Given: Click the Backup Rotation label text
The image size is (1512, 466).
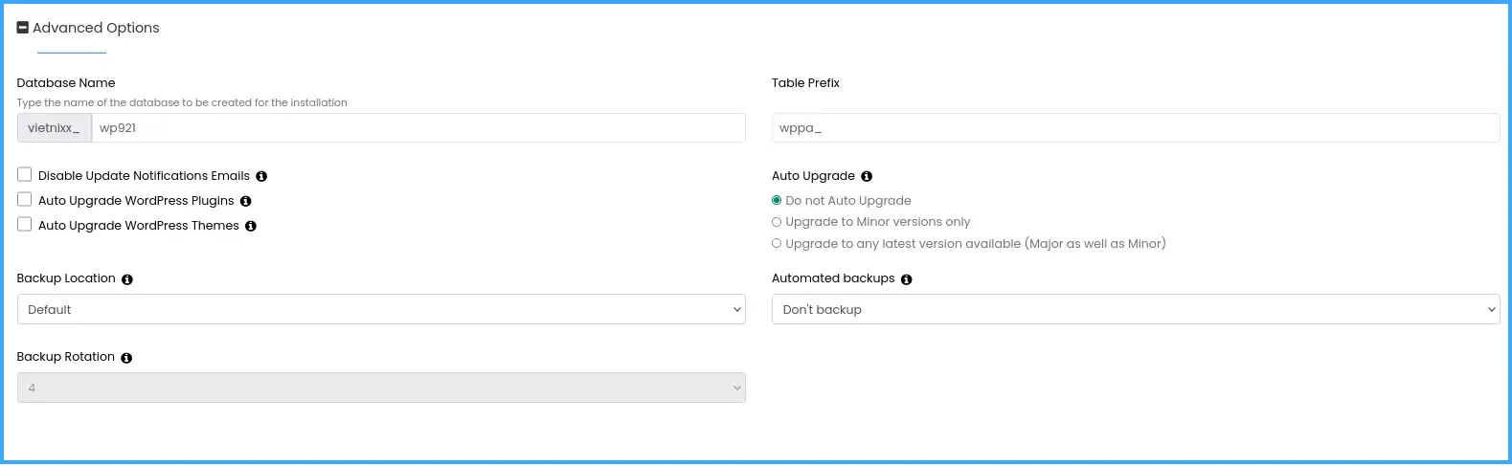Looking at the screenshot, I should tap(66, 357).
